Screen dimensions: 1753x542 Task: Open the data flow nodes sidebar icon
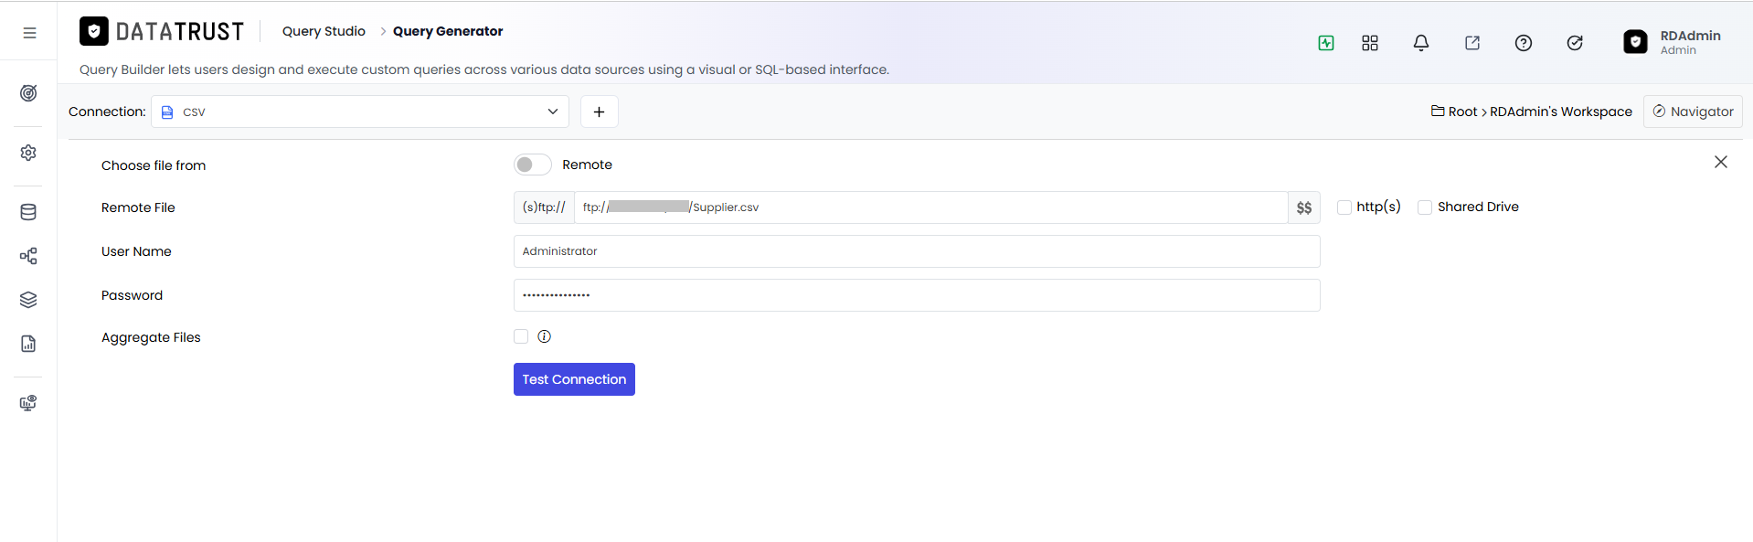[28, 256]
